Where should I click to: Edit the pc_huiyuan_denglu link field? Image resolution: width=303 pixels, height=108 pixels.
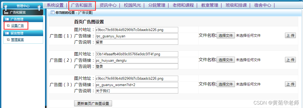137,60
